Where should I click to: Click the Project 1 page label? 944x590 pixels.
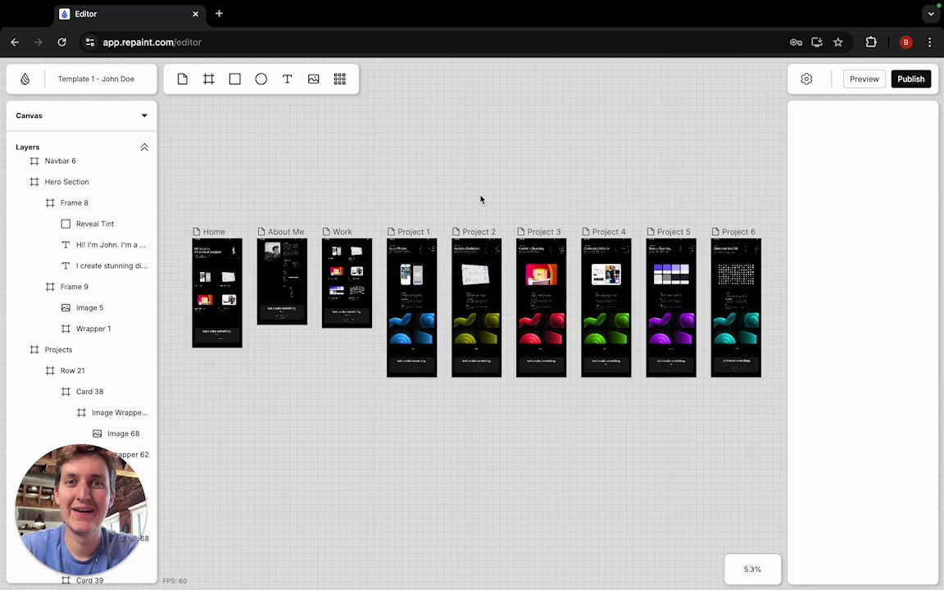[414, 232]
